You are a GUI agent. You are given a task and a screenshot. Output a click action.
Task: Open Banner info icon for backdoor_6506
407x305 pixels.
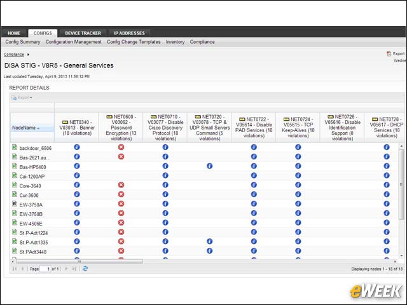[x=77, y=147]
